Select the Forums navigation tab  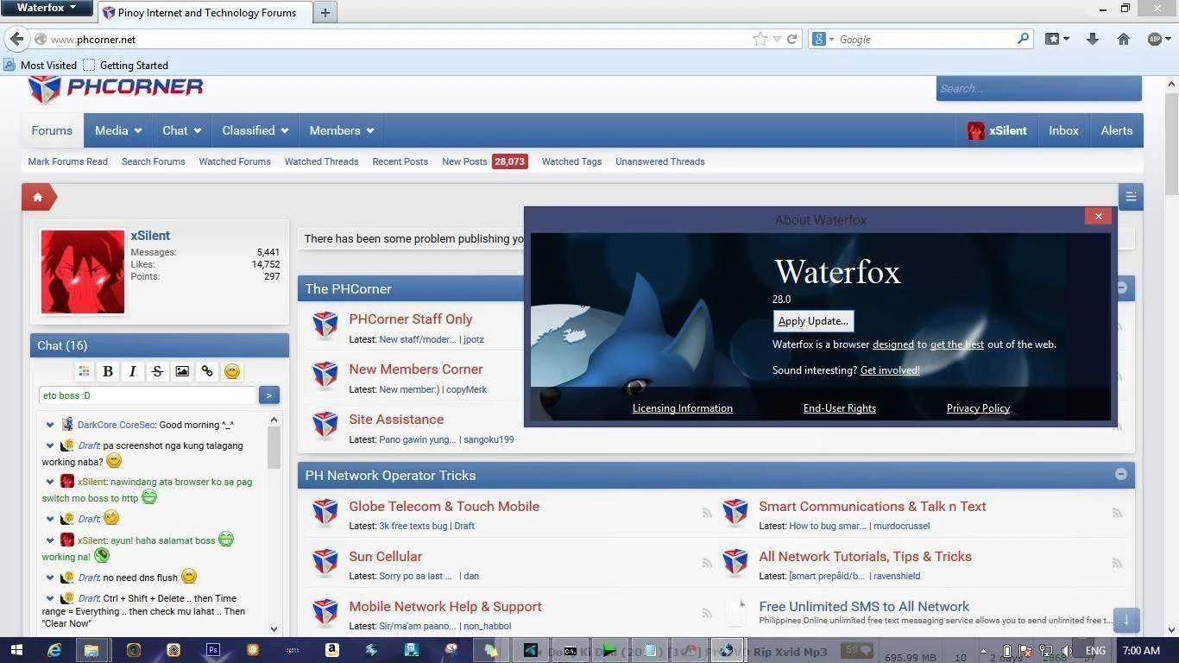(52, 130)
